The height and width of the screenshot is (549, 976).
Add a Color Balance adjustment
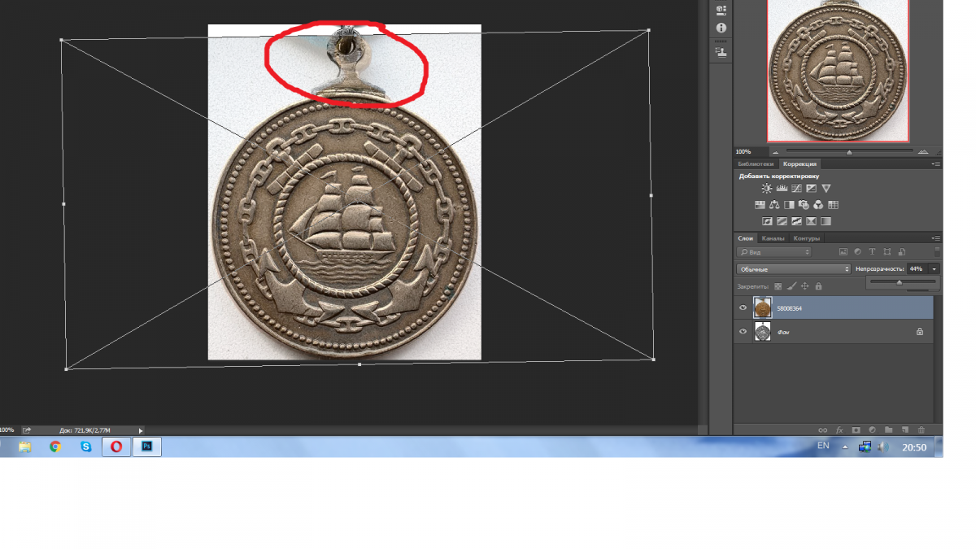(x=774, y=205)
